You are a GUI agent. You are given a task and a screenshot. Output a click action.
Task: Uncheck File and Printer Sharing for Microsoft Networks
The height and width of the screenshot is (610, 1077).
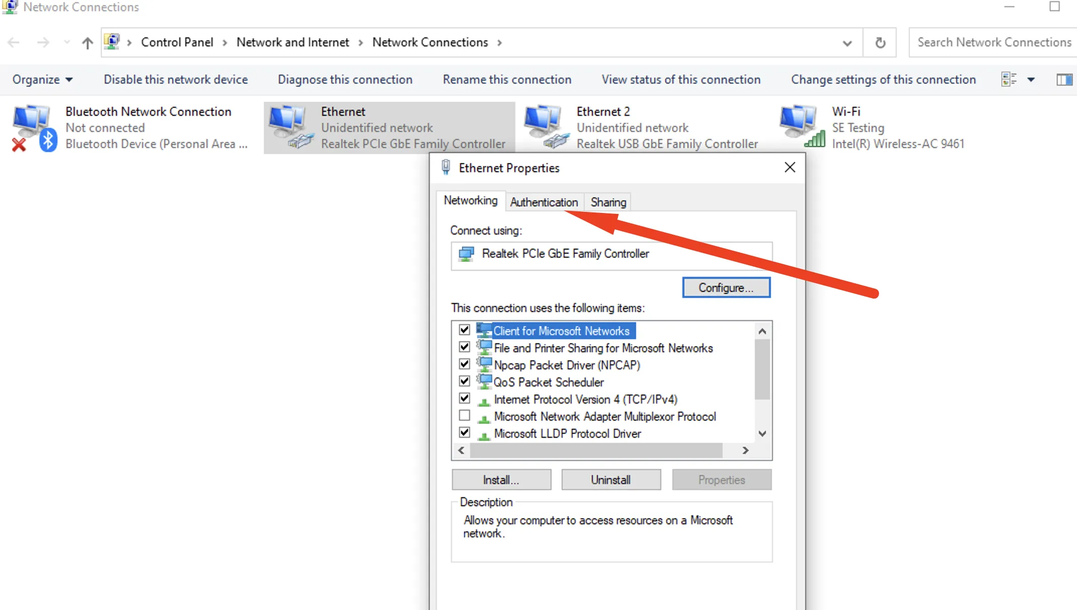click(x=465, y=347)
